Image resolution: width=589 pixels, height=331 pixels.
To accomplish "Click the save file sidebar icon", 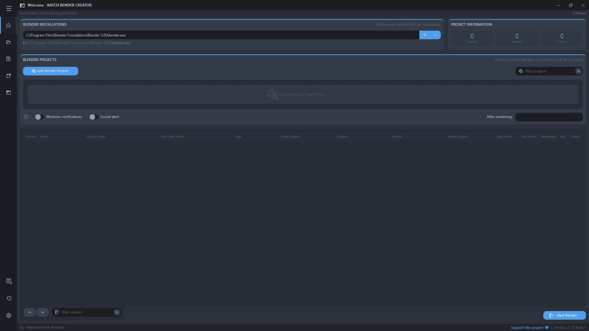I will point(9,59).
